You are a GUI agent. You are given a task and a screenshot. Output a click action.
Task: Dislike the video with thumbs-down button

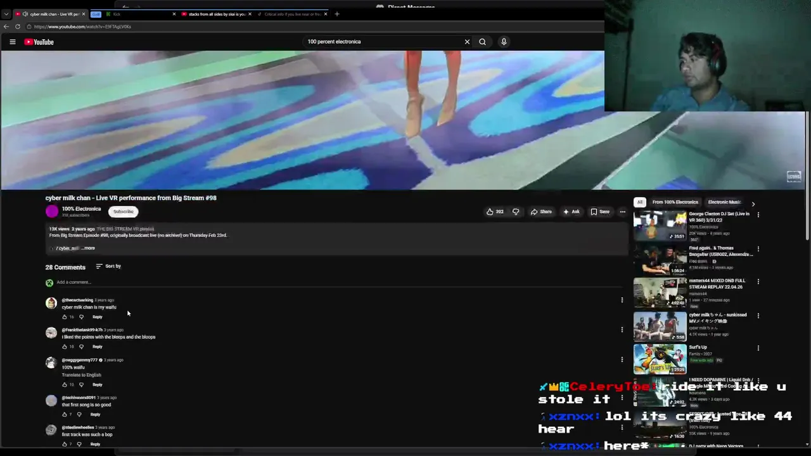(515, 212)
